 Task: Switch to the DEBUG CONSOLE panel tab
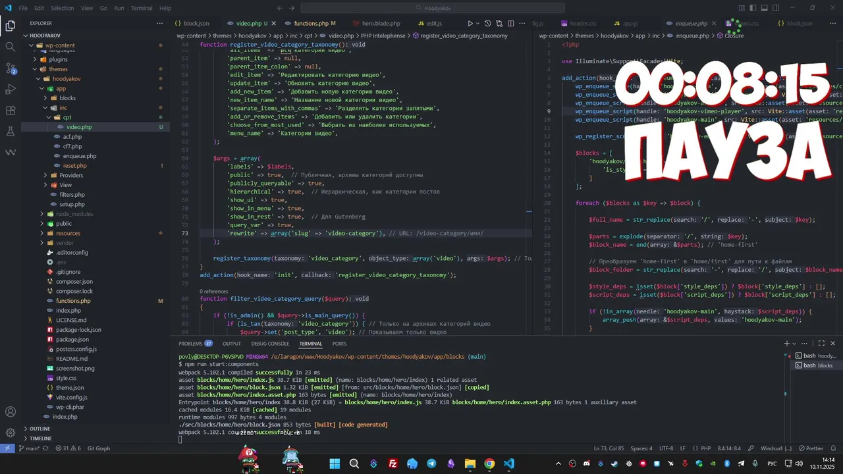pos(270,344)
